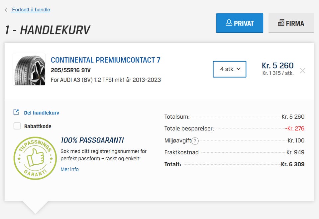Click the share cart icon
Image resolution: width=319 pixels, height=219 pixels.
16,112
